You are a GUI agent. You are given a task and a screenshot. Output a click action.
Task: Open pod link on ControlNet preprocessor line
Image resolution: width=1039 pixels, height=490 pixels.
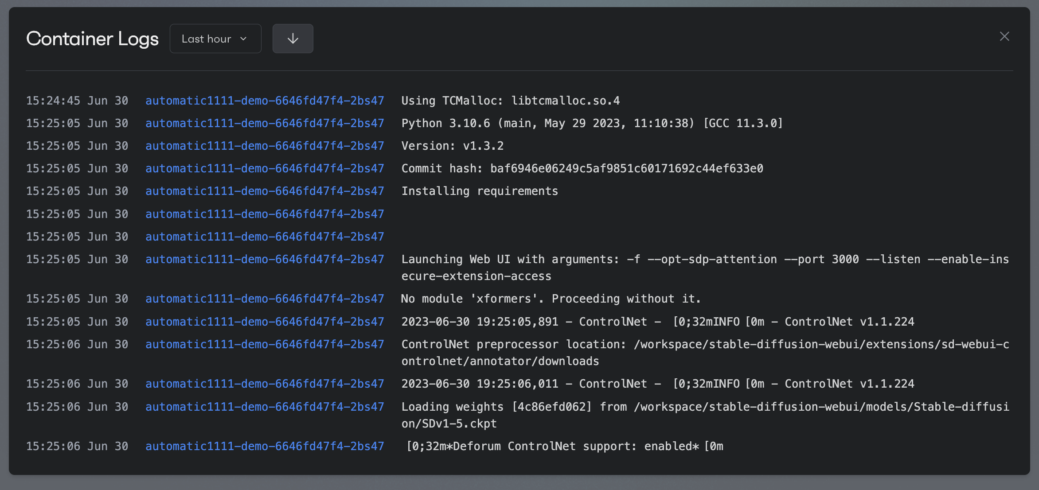point(265,345)
